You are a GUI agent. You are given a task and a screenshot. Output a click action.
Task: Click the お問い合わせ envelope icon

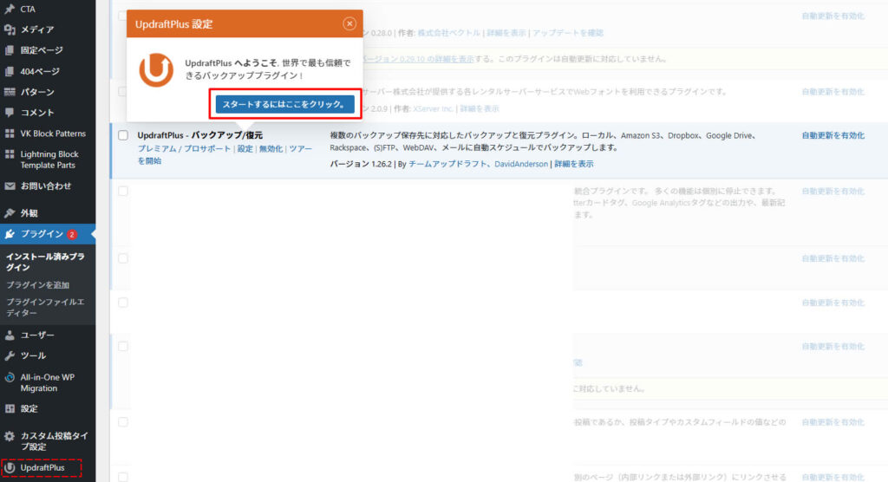point(10,186)
